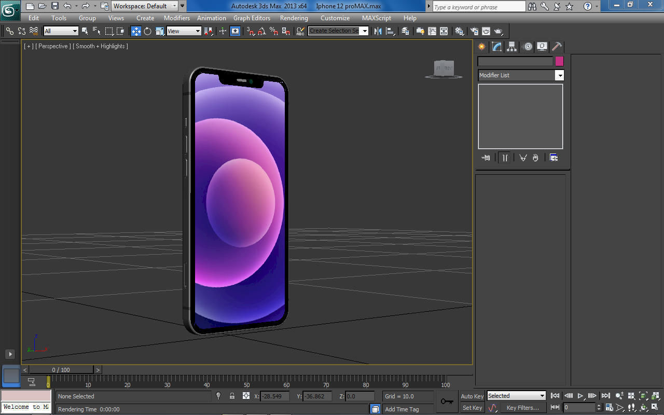Screen dimensions: 664x415
Task: Click the 0 / 100 time slider
Action: click(61, 370)
